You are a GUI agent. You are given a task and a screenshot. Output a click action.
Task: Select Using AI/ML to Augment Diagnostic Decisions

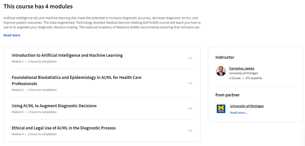(x=54, y=106)
